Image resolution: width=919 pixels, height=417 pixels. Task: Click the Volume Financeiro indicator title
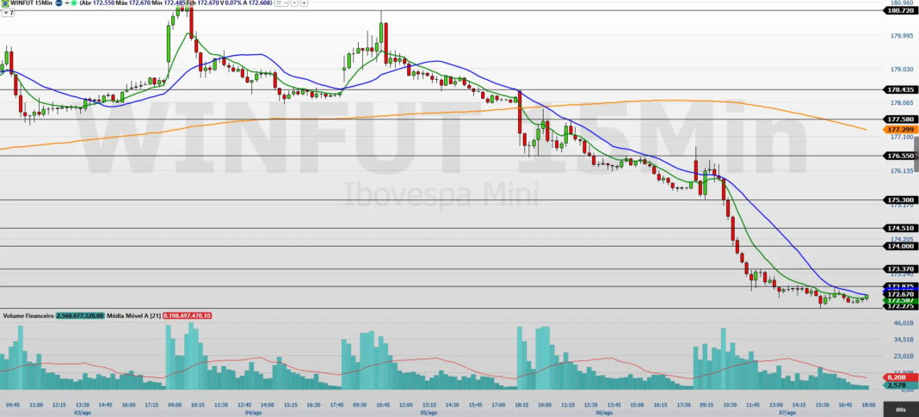[x=28, y=316]
